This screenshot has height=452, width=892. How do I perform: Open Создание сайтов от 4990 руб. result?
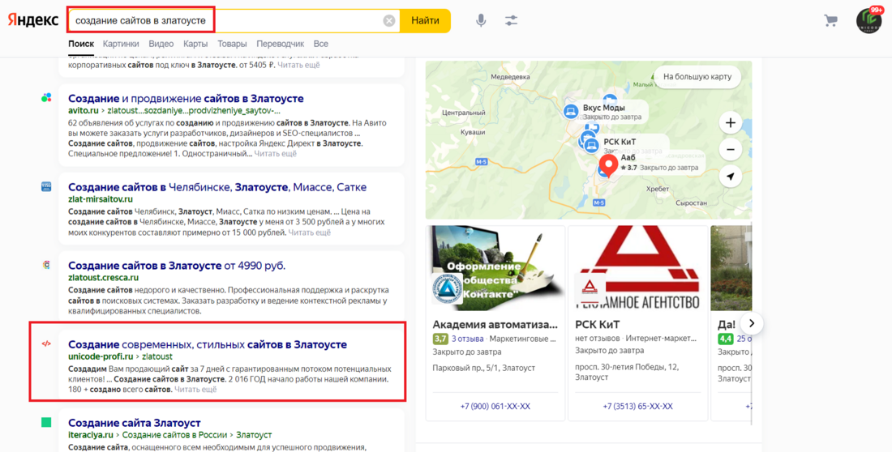click(177, 266)
